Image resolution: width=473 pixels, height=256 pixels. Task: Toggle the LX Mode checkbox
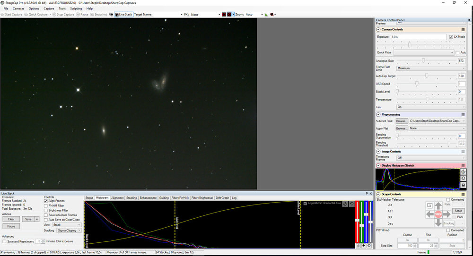[x=451, y=37]
